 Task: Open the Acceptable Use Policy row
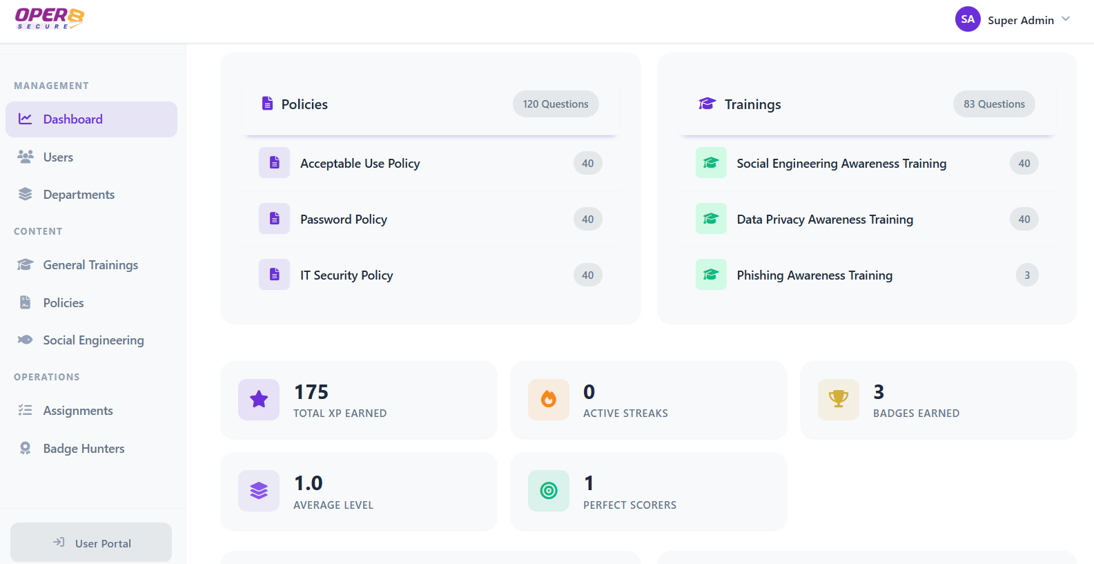(360, 164)
